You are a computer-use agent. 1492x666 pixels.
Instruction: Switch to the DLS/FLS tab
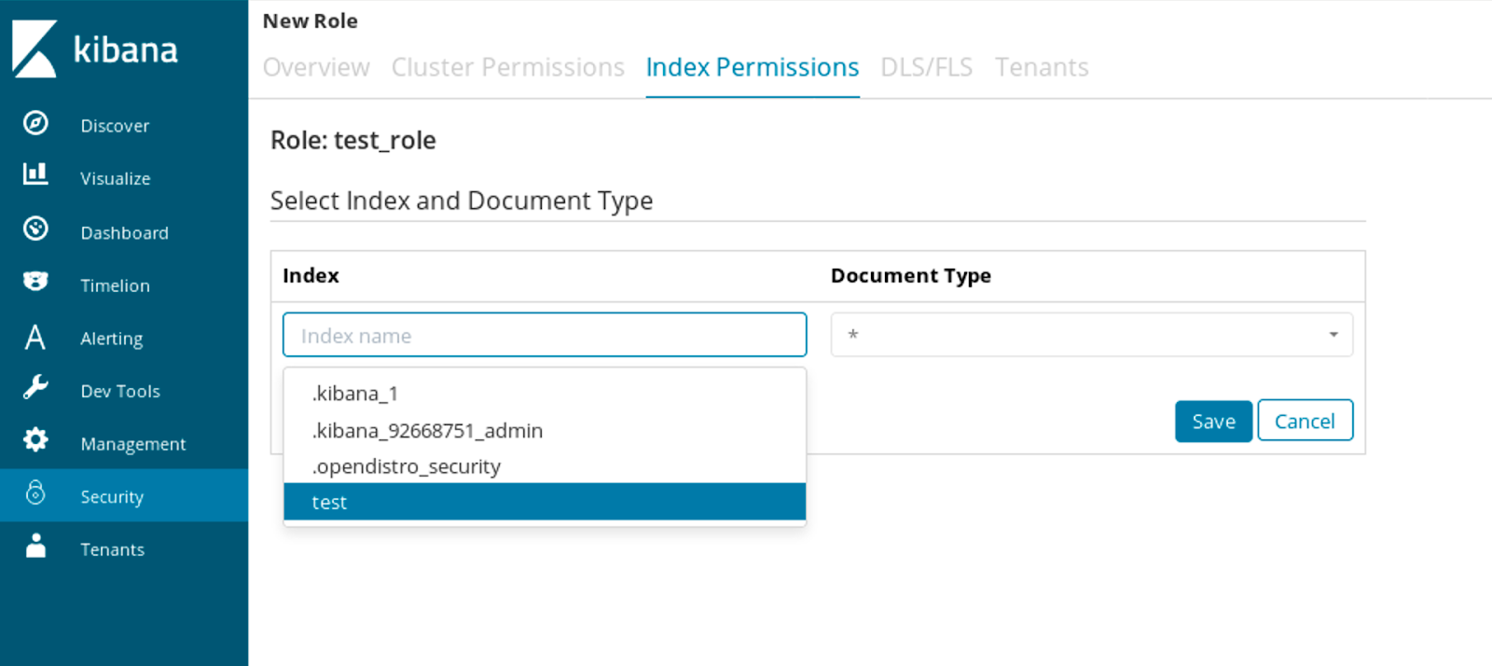[x=927, y=67]
